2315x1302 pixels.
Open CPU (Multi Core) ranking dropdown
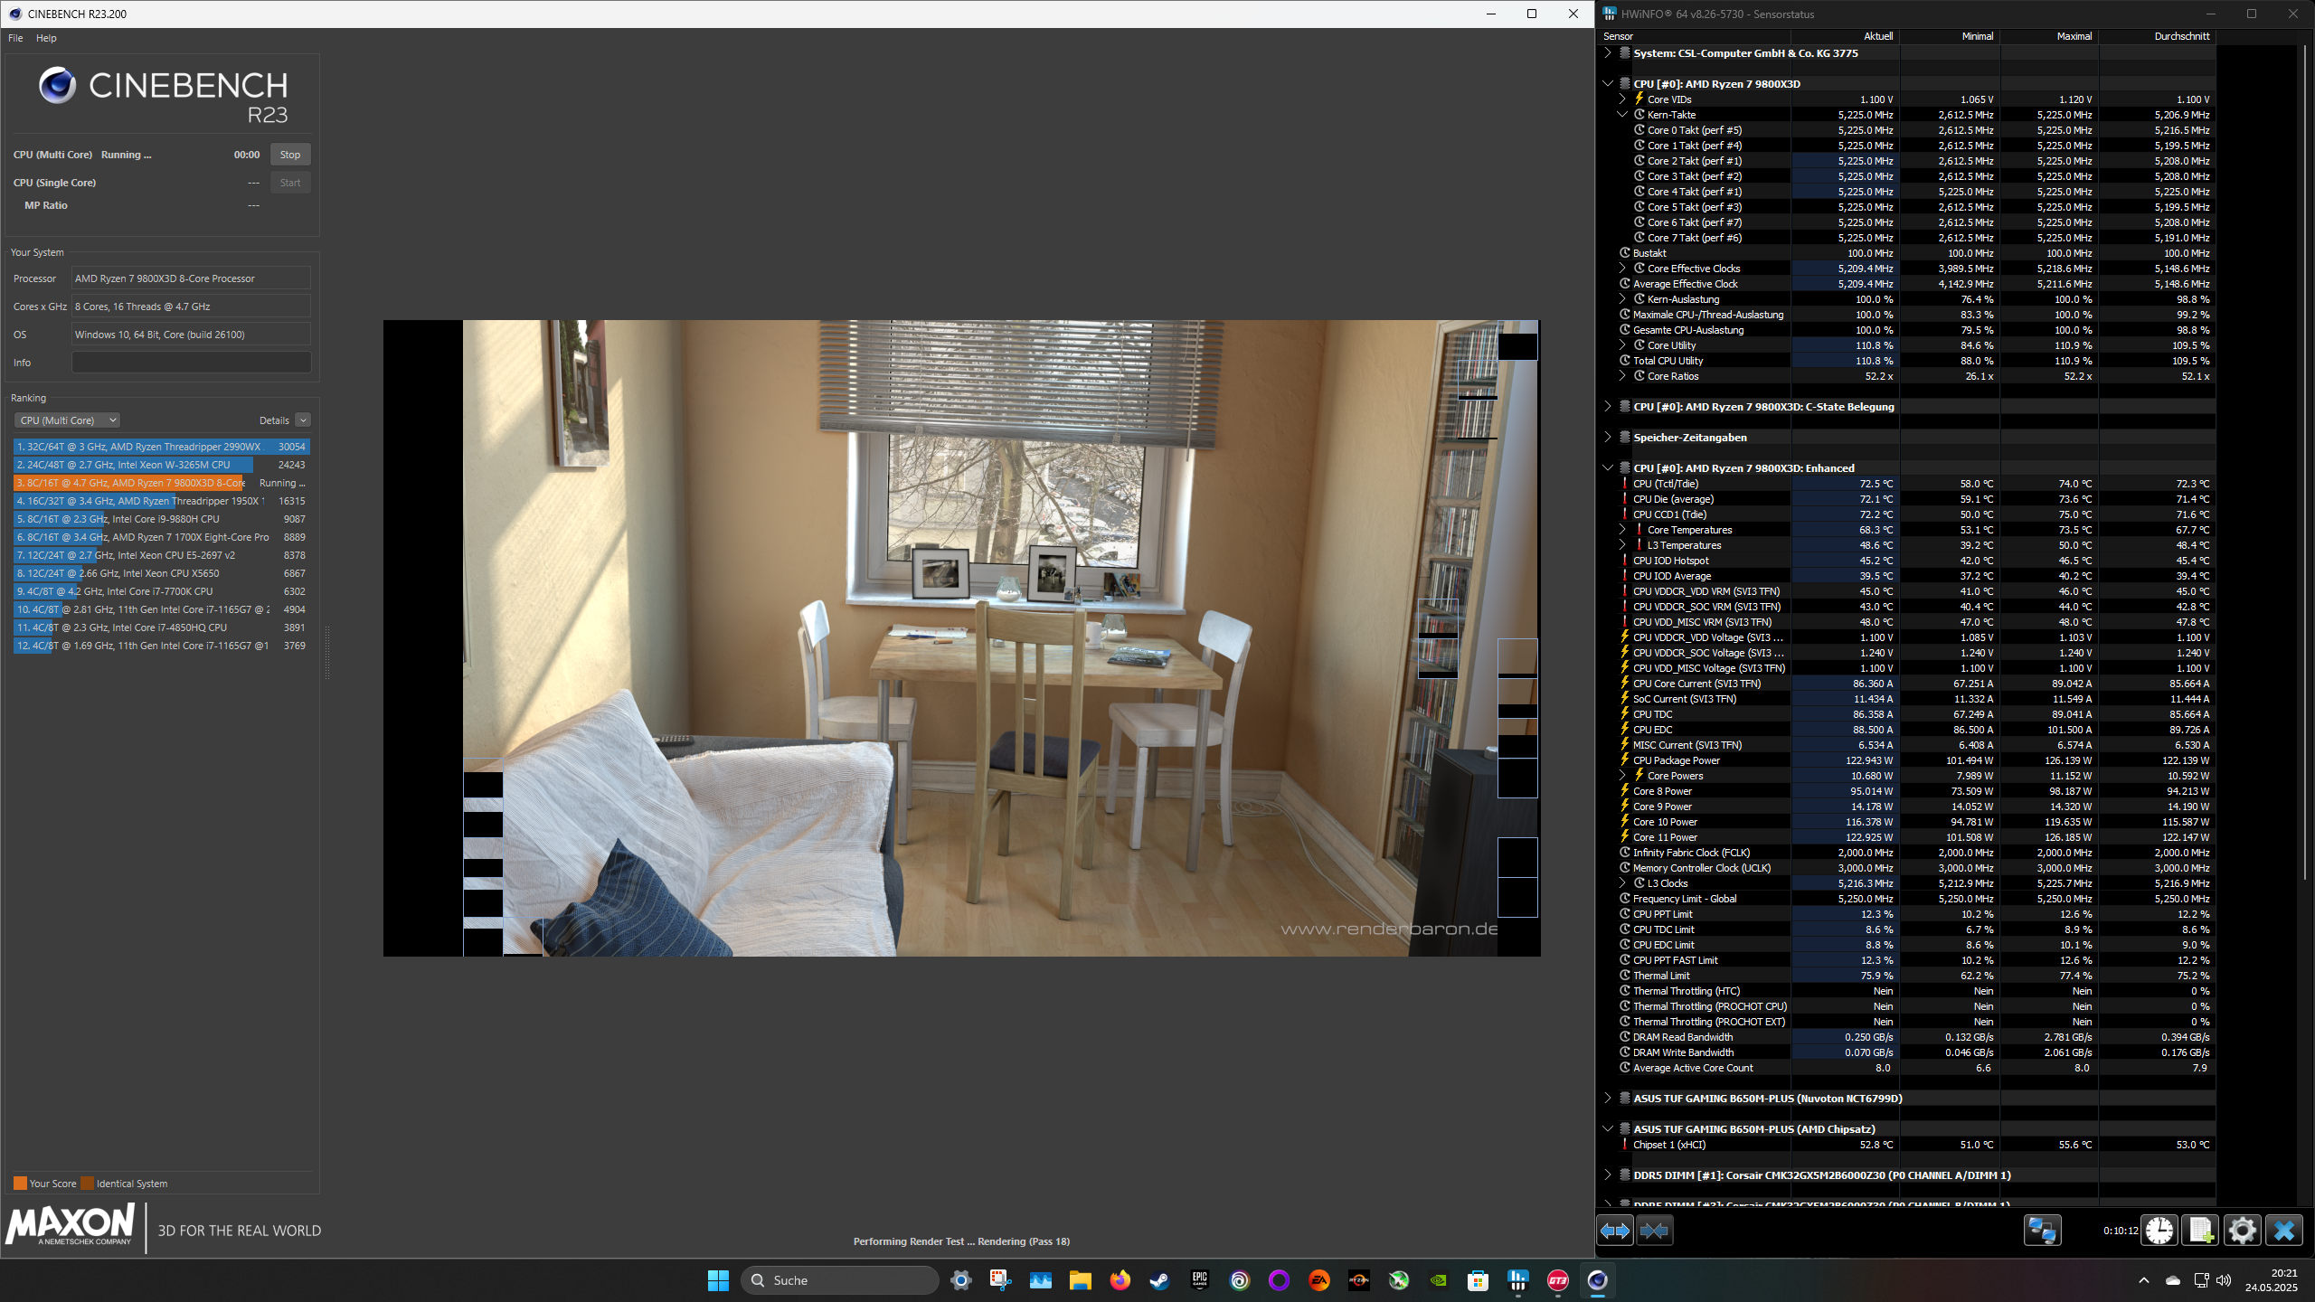click(68, 420)
